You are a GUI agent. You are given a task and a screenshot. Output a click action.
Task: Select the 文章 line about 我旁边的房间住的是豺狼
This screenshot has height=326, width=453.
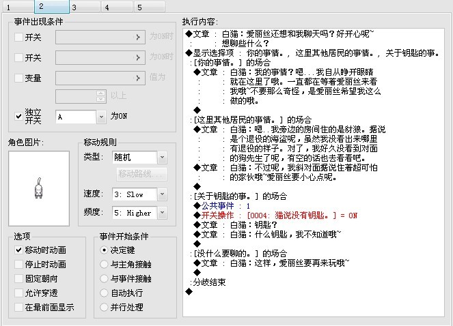[x=290, y=130]
